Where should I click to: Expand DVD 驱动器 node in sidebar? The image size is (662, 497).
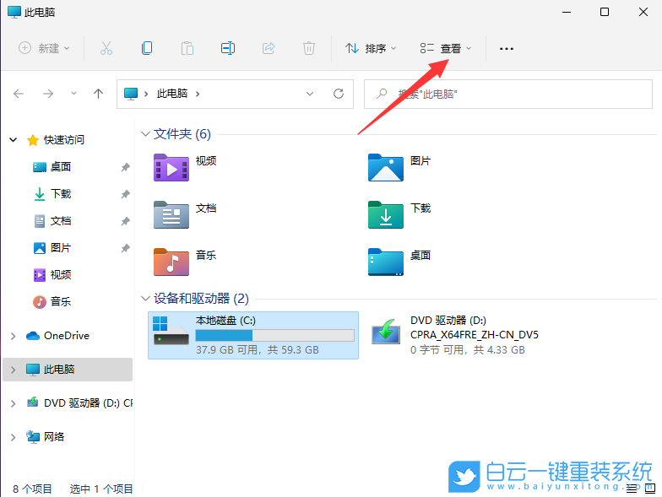point(14,403)
